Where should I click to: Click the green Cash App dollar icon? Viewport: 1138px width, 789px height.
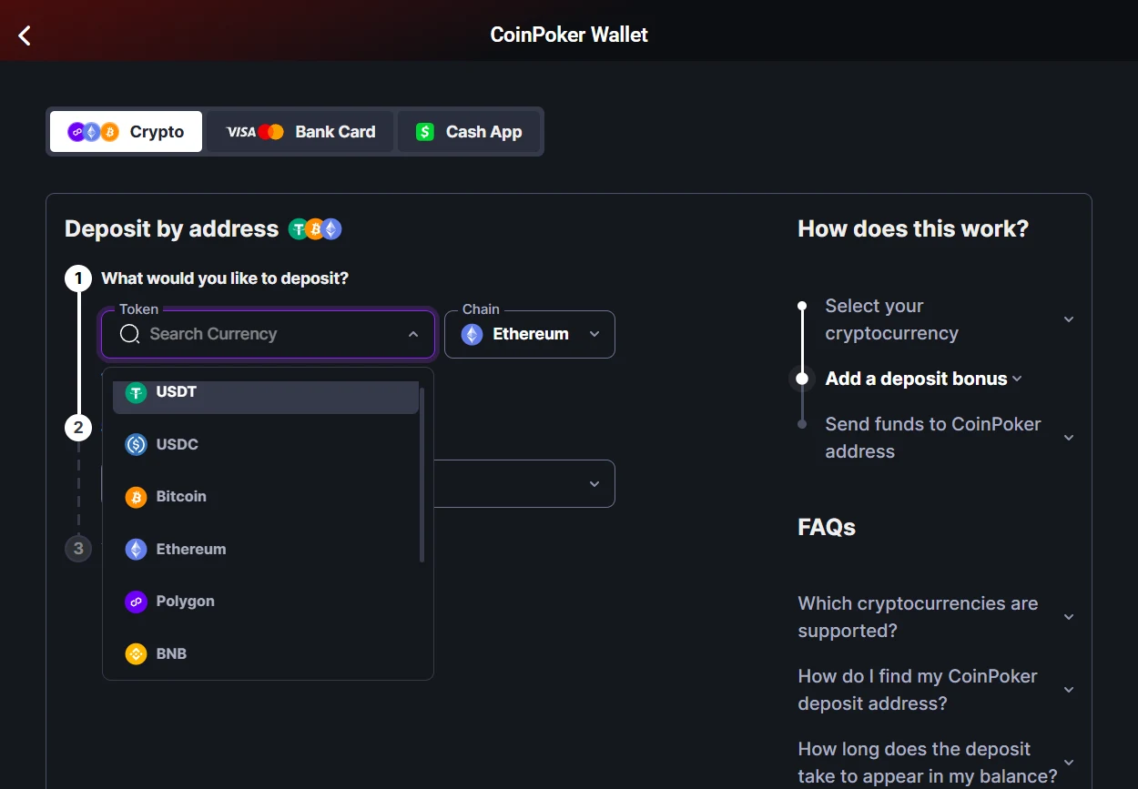pyautogui.click(x=425, y=132)
